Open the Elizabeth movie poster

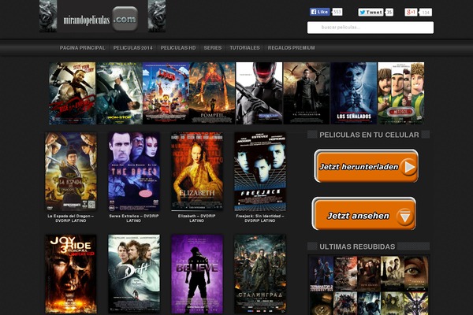pos(197,172)
